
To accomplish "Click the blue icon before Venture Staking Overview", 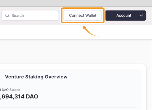I will 0,77.
